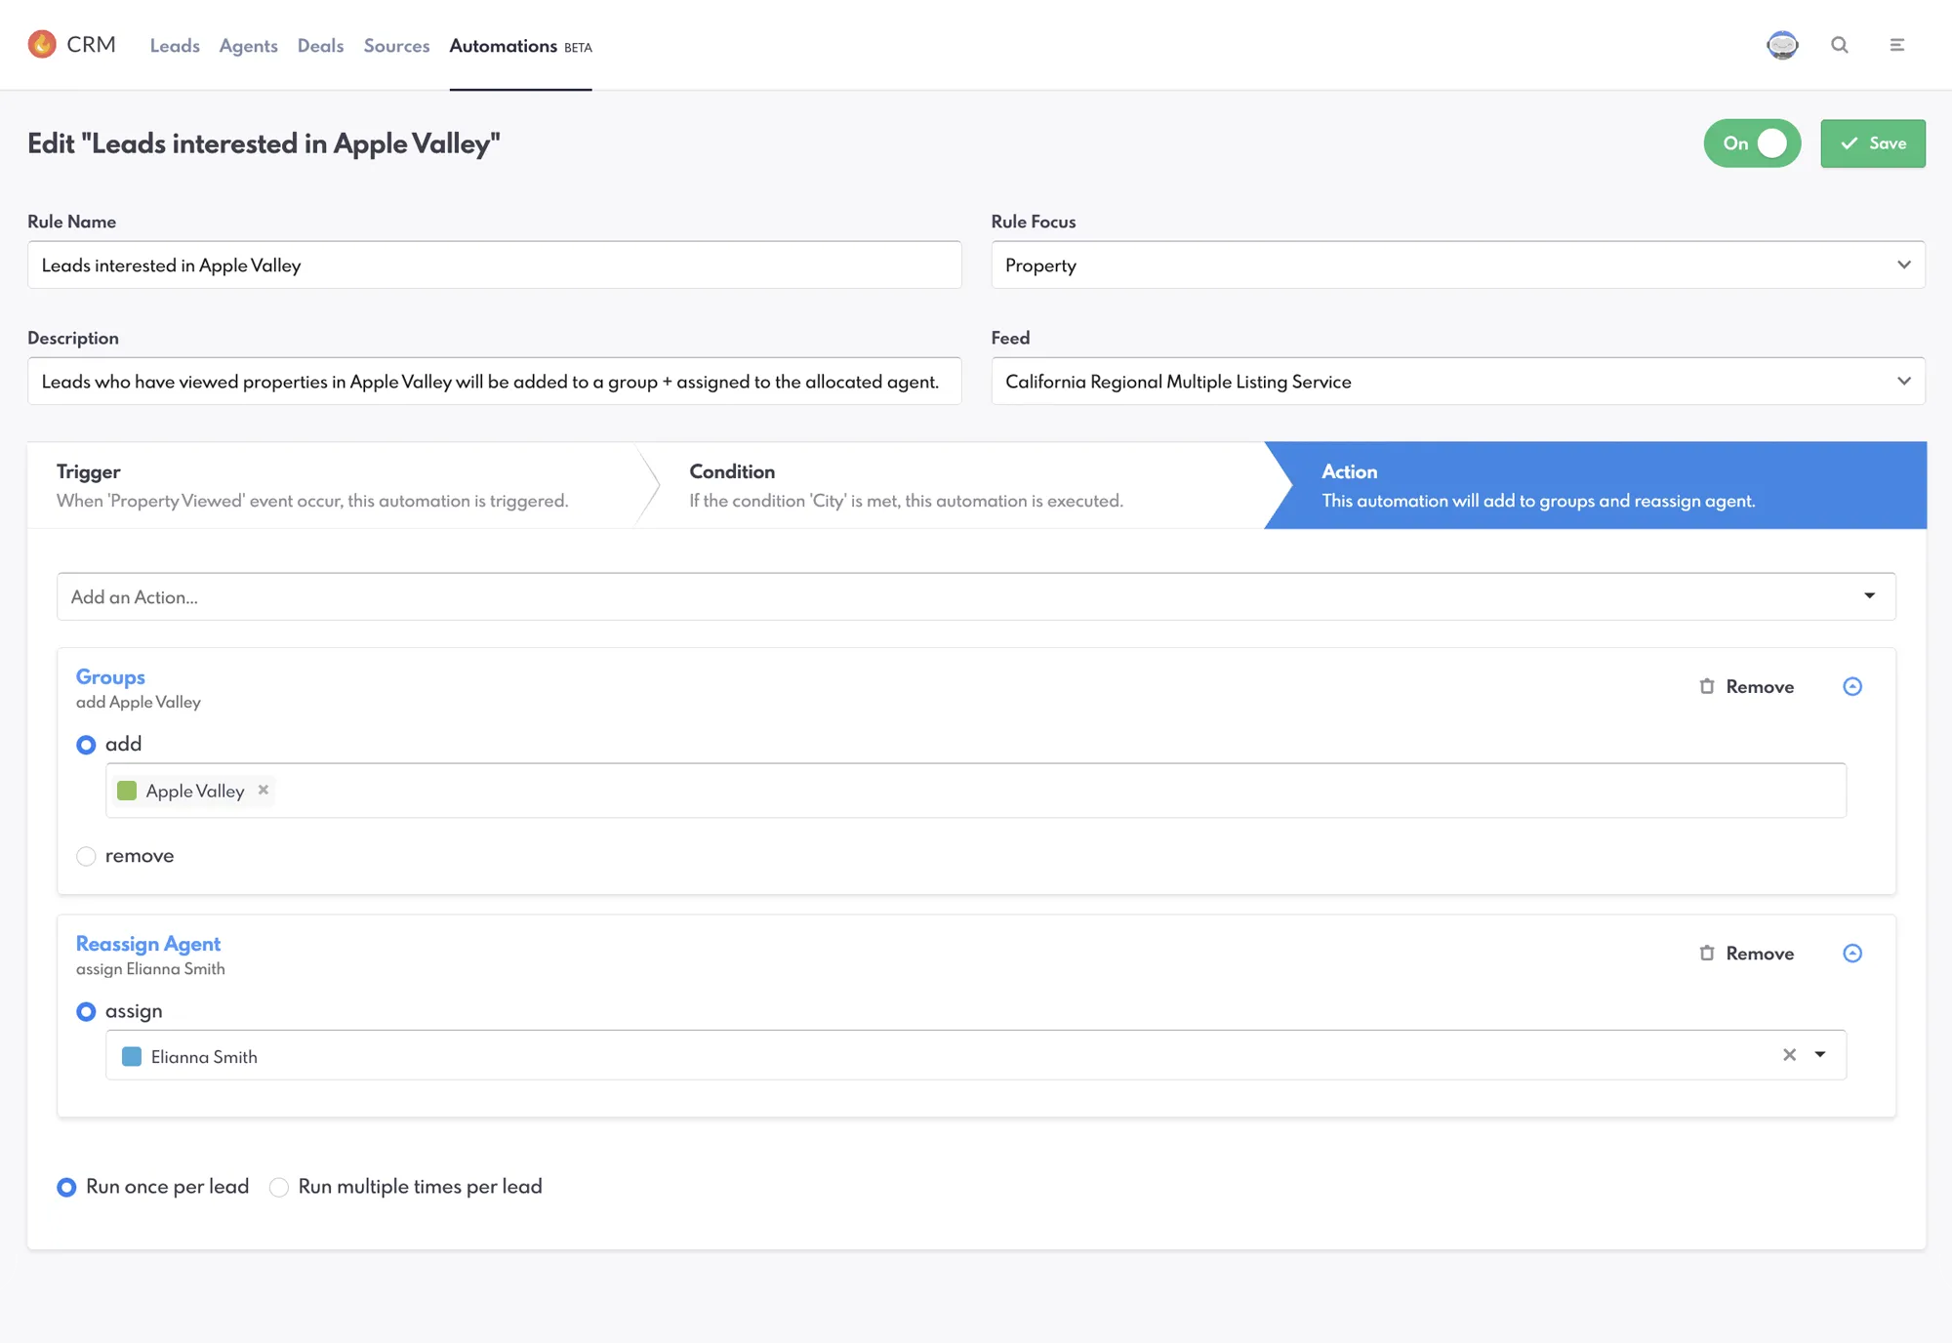Go to the Leads nav item
The height and width of the screenshot is (1343, 1952).
[x=175, y=46]
